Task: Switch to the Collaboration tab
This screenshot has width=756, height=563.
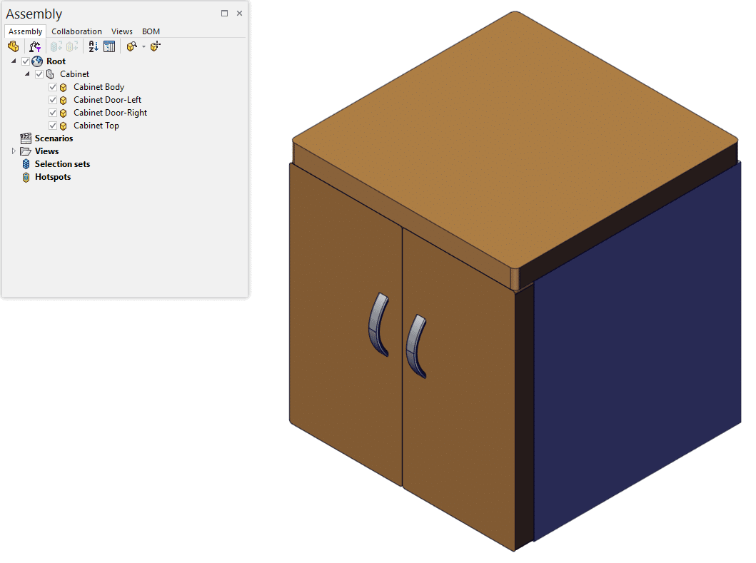Action: click(76, 31)
